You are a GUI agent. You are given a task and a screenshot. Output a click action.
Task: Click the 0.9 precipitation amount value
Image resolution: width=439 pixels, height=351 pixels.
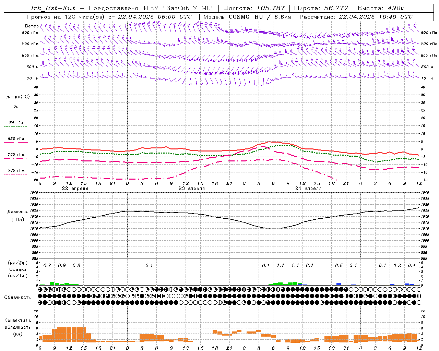(62, 266)
